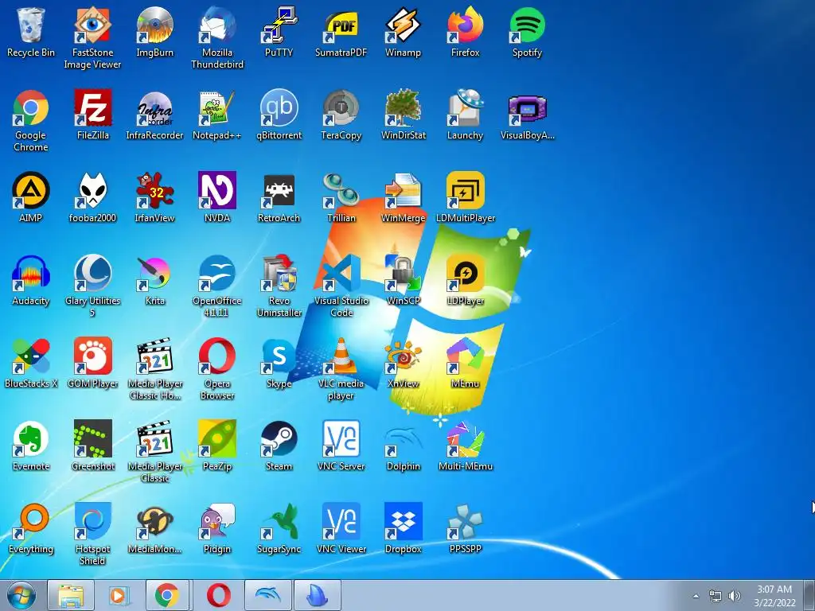815x611 pixels.
Task: Open Windows Explorer from the taskbar
Action: [71, 595]
